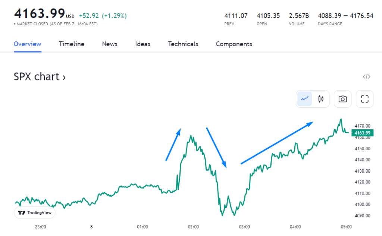Viewport: 382px width, 236px height.
Task: Click the chevron beside SPX chart
Action: pyautogui.click(x=64, y=77)
